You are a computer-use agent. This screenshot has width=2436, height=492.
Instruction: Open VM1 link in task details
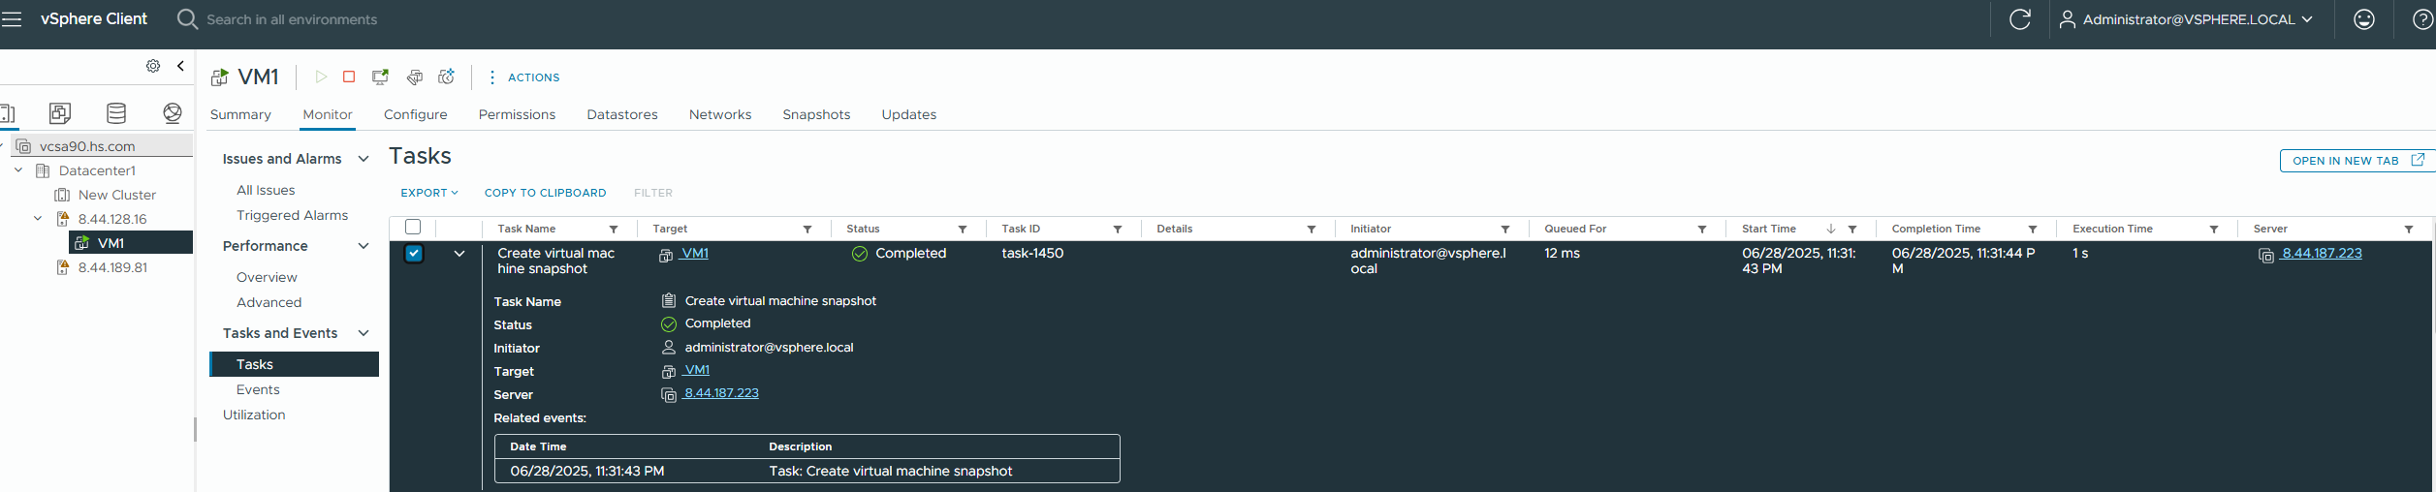[696, 370]
